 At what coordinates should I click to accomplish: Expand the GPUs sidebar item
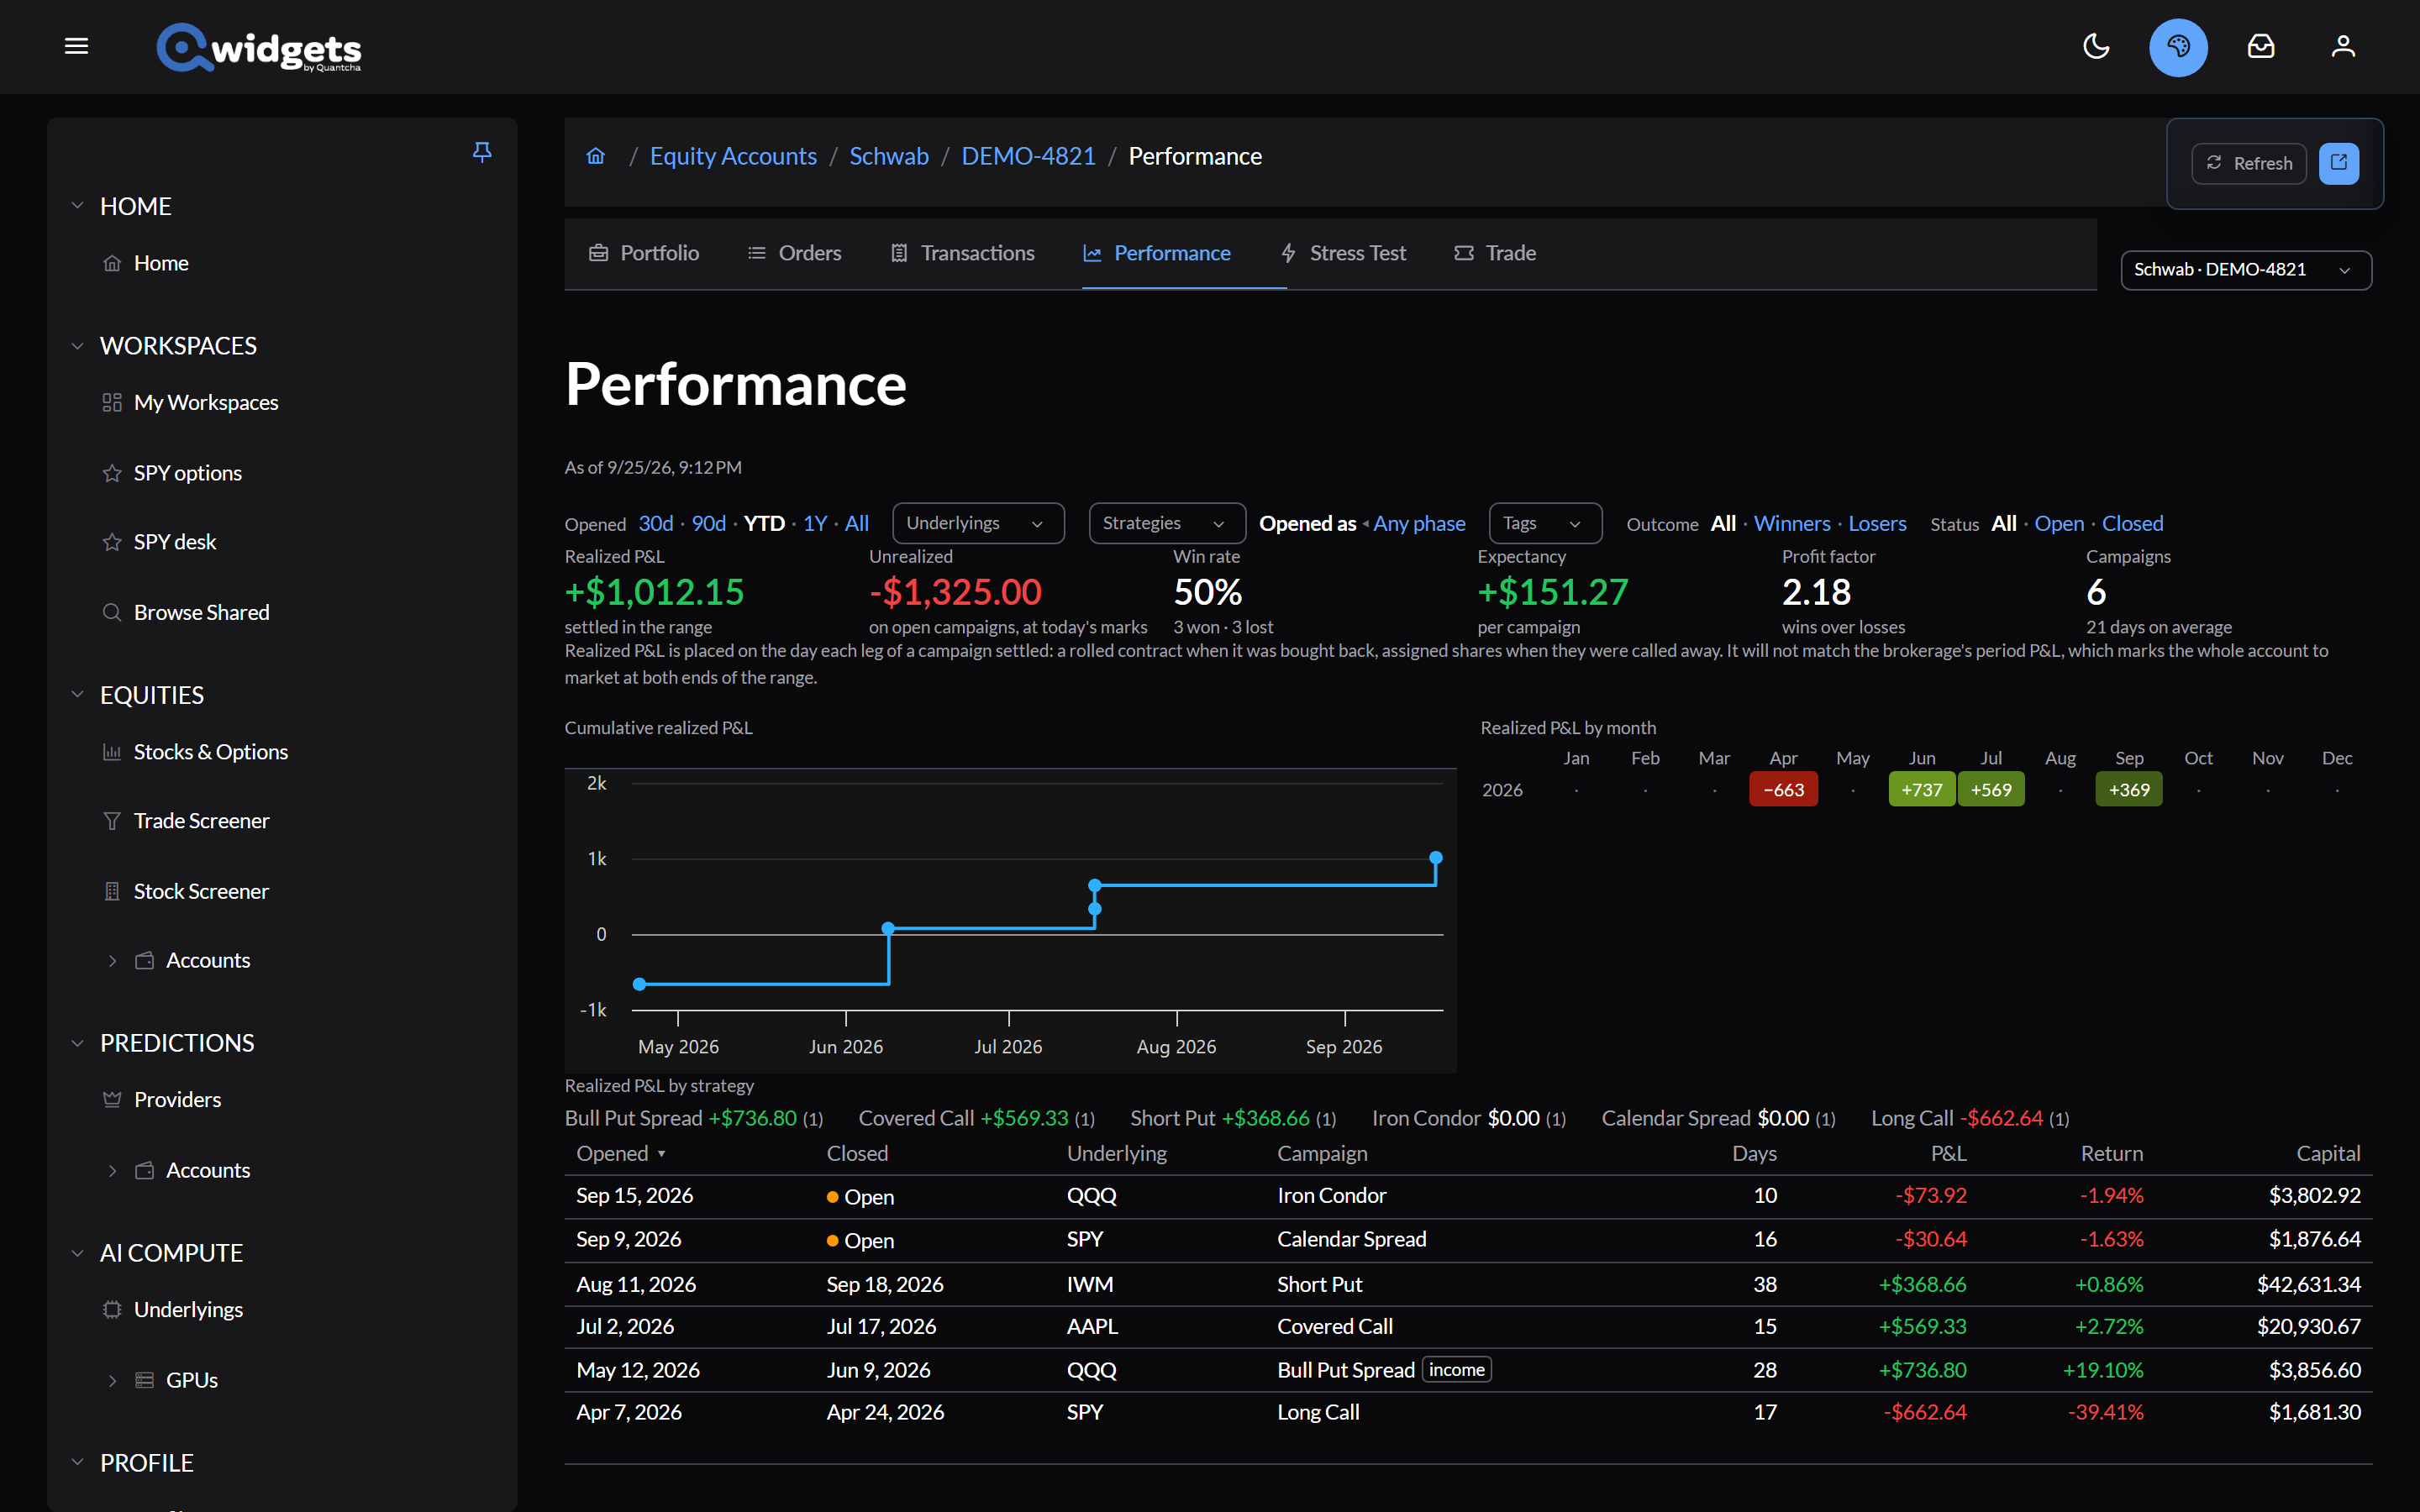(112, 1380)
